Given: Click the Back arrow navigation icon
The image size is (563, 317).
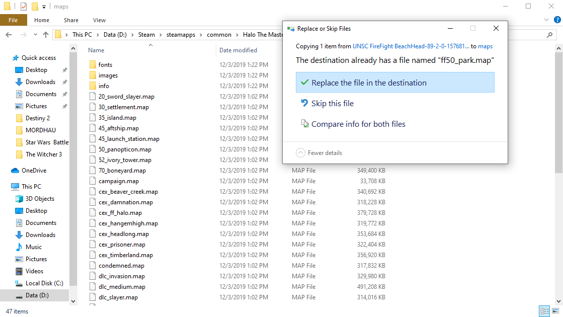Looking at the screenshot, I should [x=9, y=35].
